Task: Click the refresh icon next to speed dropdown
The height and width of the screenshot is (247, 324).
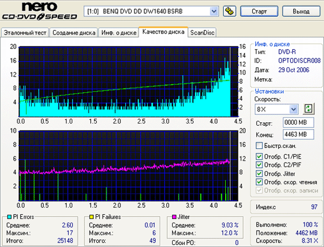Action: coord(309,109)
